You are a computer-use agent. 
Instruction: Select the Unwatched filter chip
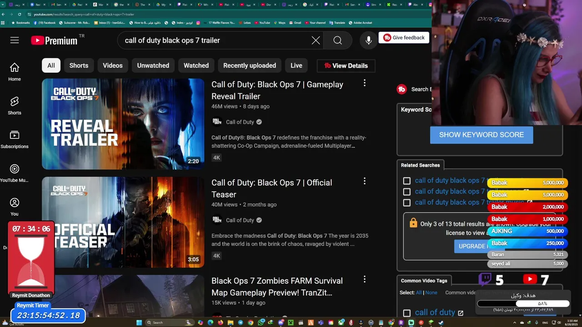point(153,65)
